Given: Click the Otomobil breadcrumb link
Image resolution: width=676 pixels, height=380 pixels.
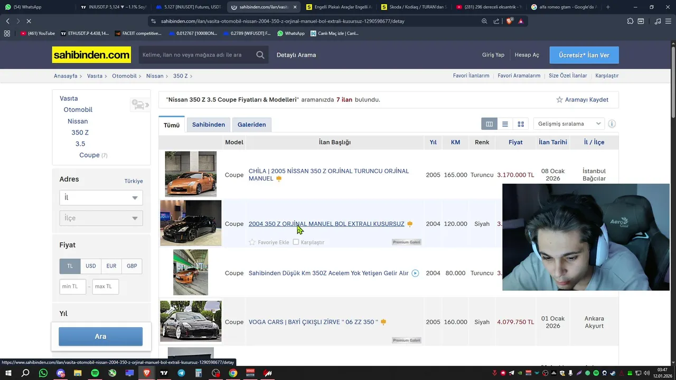Looking at the screenshot, I should coord(124,76).
